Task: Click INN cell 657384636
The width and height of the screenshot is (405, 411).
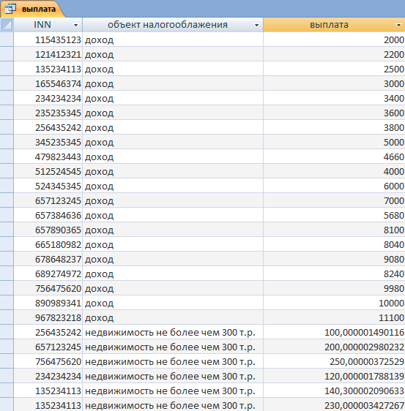Action: pos(48,215)
